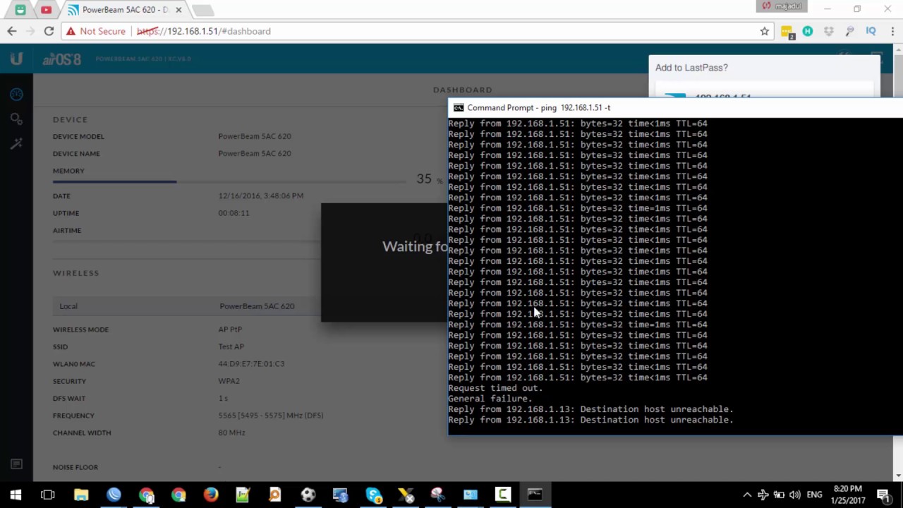Click the majadul profile button
Image resolution: width=903 pixels, height=508 pixels.
pyautogui.click(x=781, y=6)
